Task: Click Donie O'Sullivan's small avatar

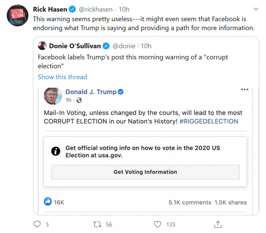Action: tap(42, 46)
